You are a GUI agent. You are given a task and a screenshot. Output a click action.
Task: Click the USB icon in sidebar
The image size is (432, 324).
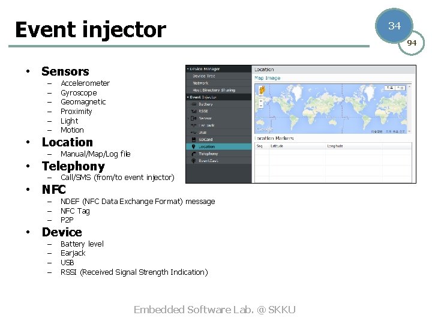click(194, 133)
